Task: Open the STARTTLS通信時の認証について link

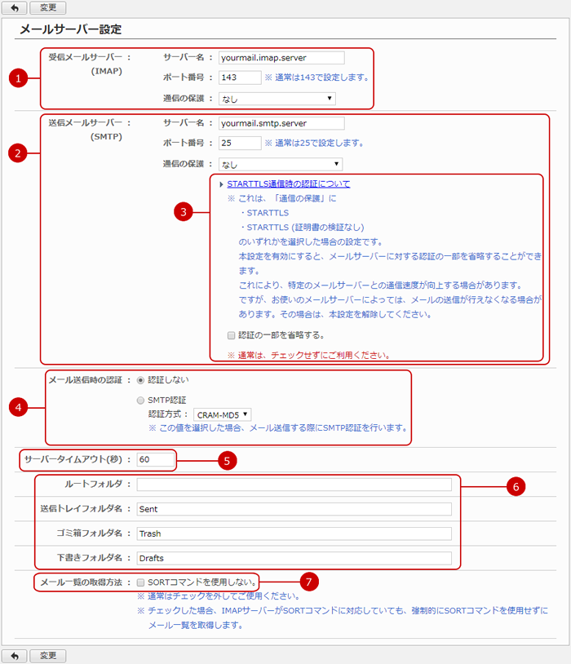Action: point(289,184)
